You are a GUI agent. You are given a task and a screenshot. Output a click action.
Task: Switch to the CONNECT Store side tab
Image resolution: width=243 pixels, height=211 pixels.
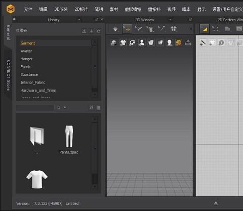(x=8, y=75)
